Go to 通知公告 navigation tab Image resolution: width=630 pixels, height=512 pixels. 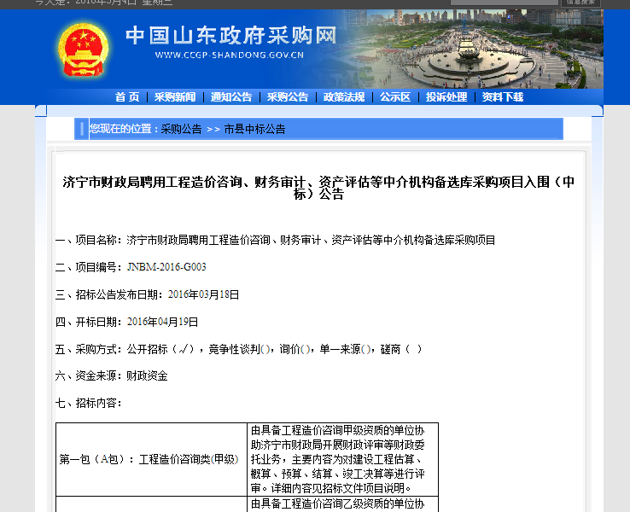pos(231,97)
